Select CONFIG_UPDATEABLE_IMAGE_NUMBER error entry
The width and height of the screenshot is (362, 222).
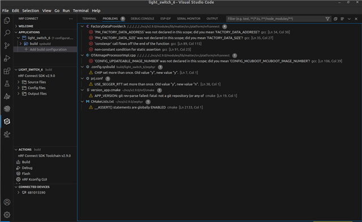[219, 61]
